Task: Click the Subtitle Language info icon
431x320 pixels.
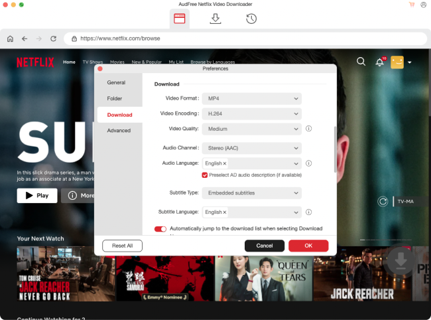Action: tap(309, 212)
